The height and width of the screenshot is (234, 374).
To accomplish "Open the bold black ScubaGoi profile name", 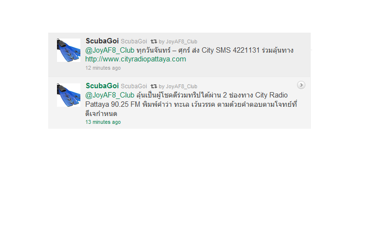I will [x=102, y=41].
